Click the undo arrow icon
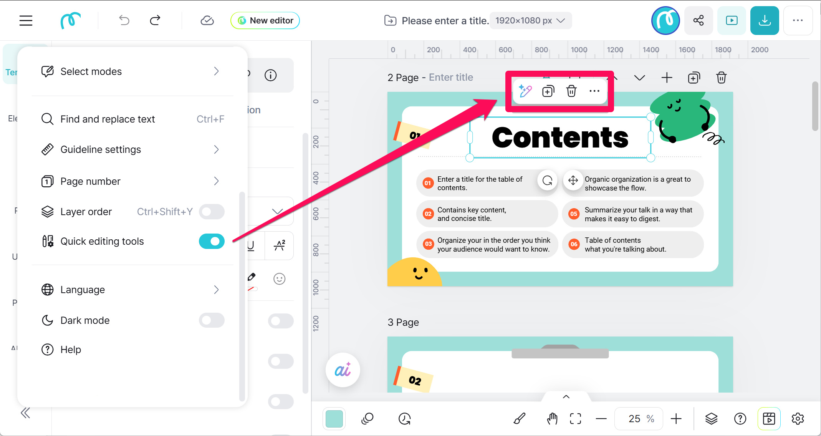Viewport: 821px width, 436px height. [124, 20]
